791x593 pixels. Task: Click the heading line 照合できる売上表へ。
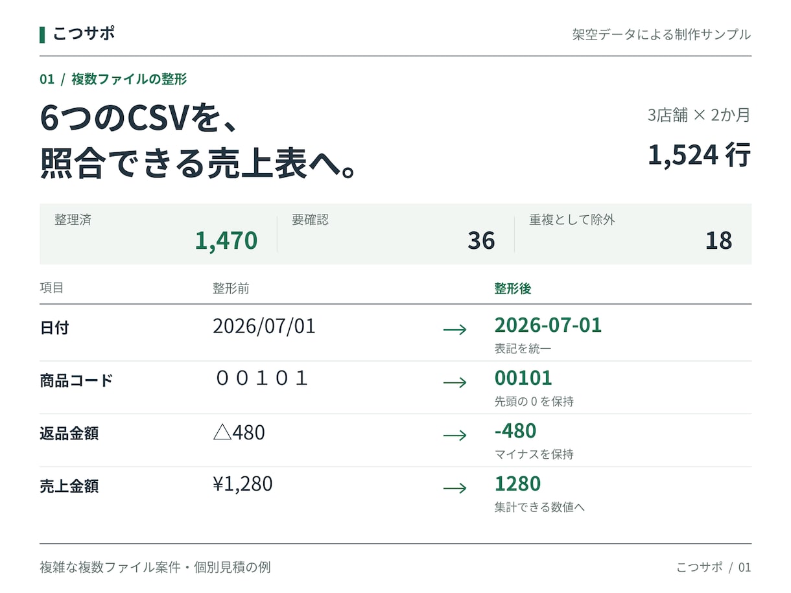point(199,163)
